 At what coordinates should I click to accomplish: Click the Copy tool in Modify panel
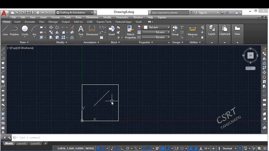(51, 32)
